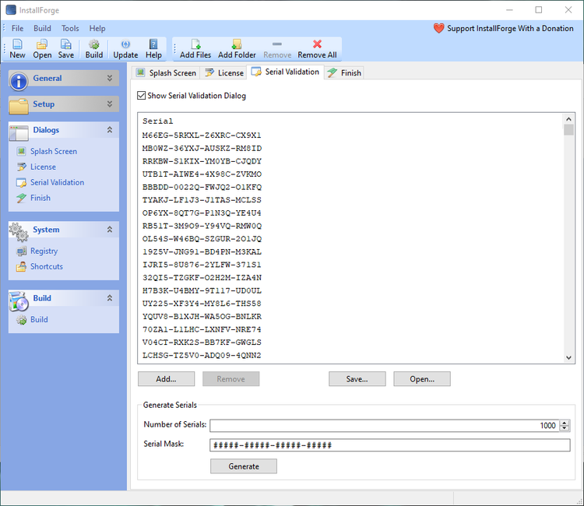
Task: Toggle Show Serial Validation Dialog checkbox
Action: pos(141,96)
